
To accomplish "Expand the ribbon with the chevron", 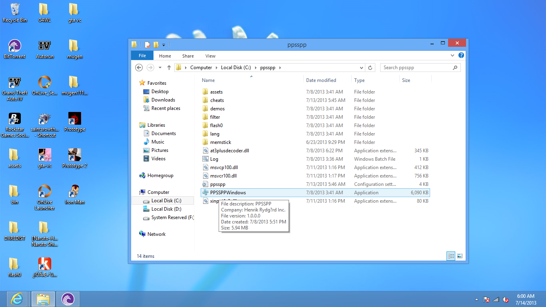I will coord(452,56).
